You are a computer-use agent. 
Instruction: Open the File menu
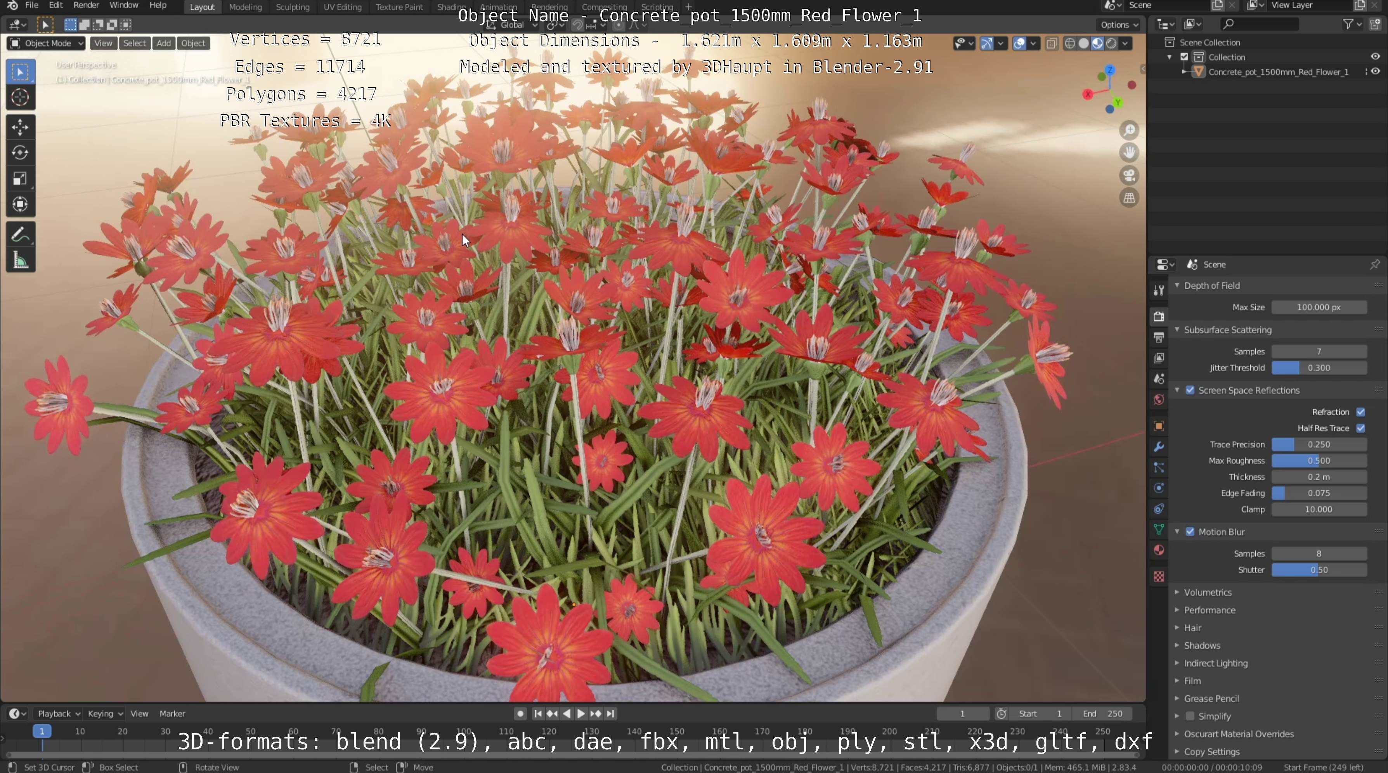[31, 5]
